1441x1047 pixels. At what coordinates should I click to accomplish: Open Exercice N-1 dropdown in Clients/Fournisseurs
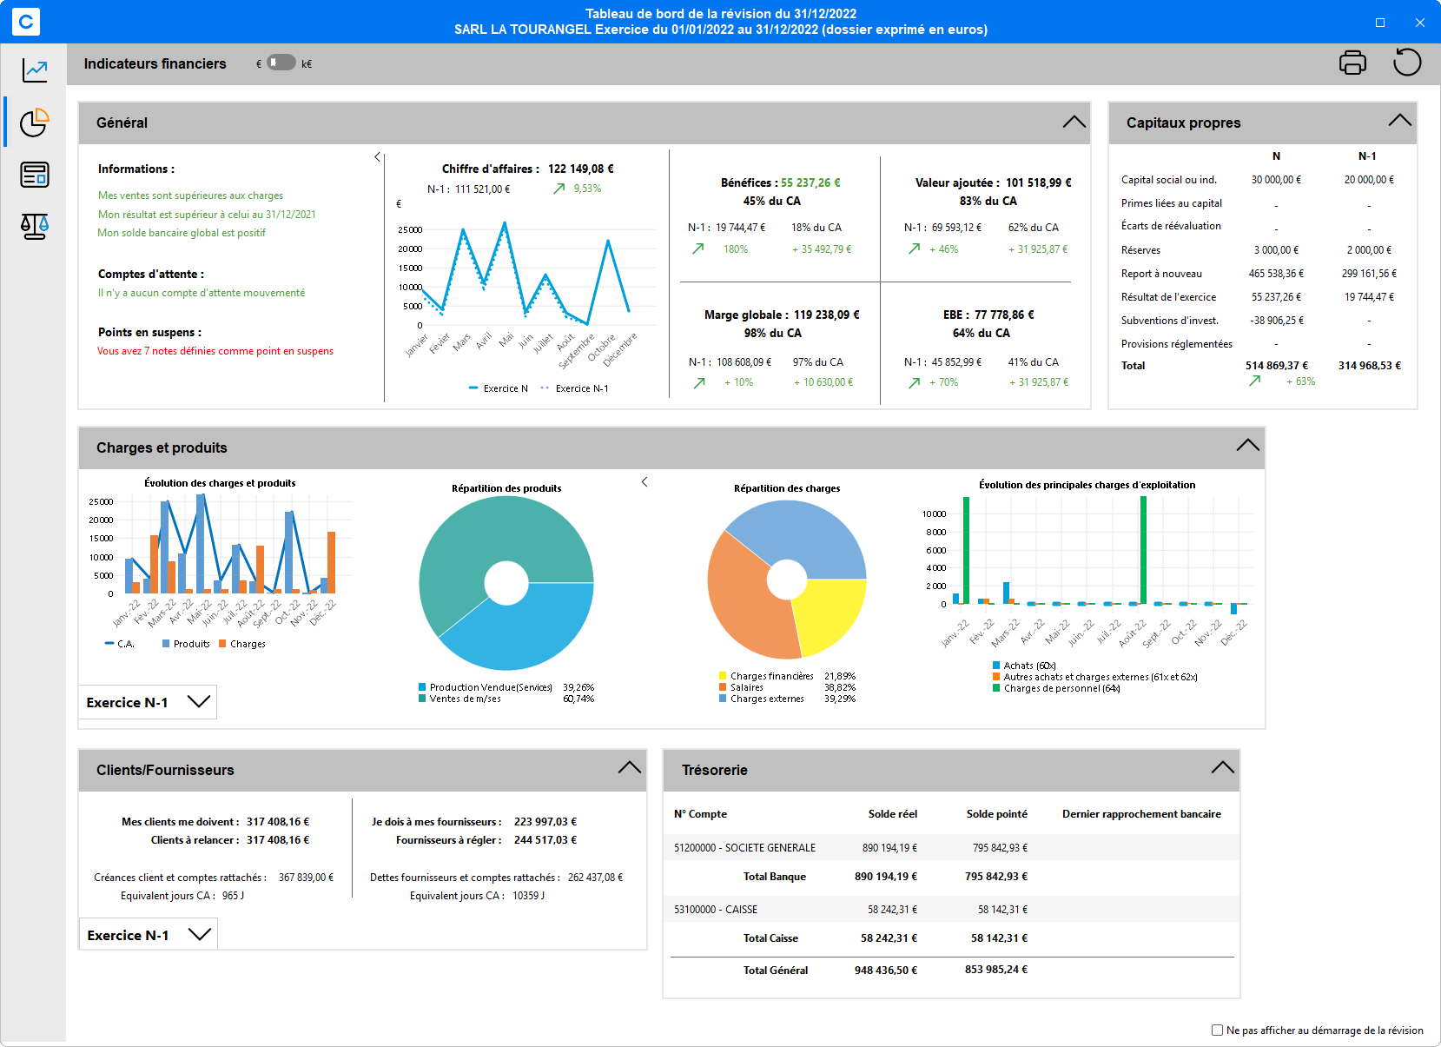[149, 935]
